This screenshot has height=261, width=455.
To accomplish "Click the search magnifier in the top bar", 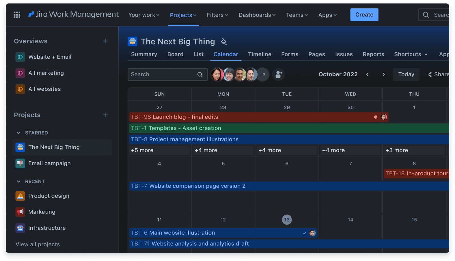I will click(426, 15).
